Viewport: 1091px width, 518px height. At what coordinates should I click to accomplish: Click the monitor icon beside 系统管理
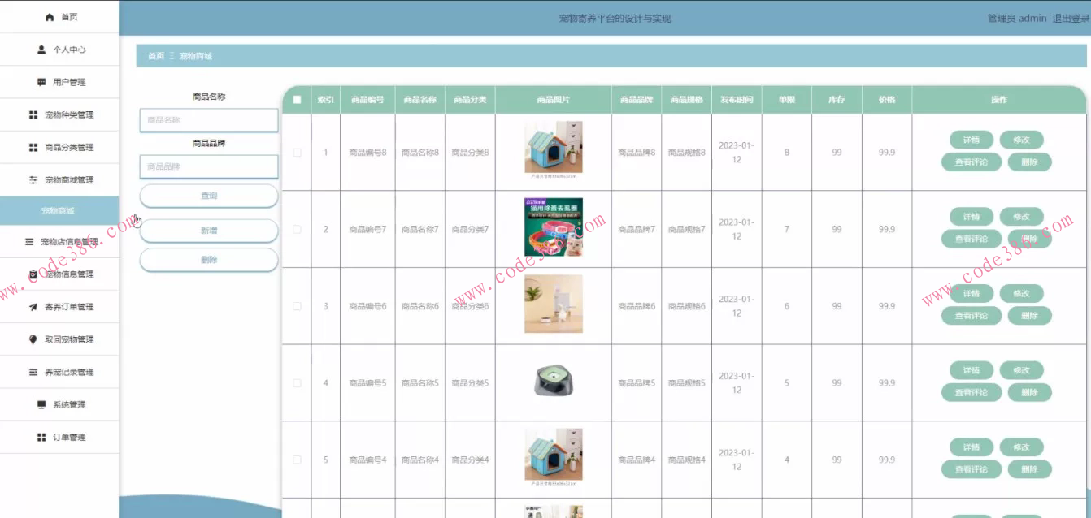[x=41, y=404]
